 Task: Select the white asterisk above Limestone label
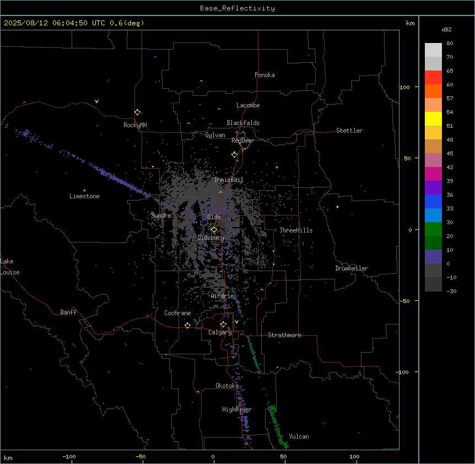coord(84,191)
